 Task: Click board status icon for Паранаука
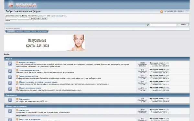(10, 100)
